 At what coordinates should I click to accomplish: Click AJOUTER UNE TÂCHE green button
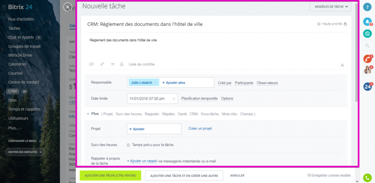pos(110,175)
